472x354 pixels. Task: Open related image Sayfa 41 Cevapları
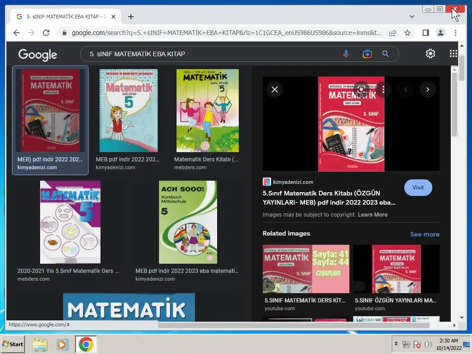[306, 269]
